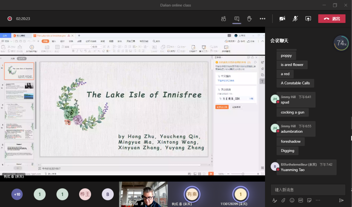Open the text format options in chat

coord(275,200)
